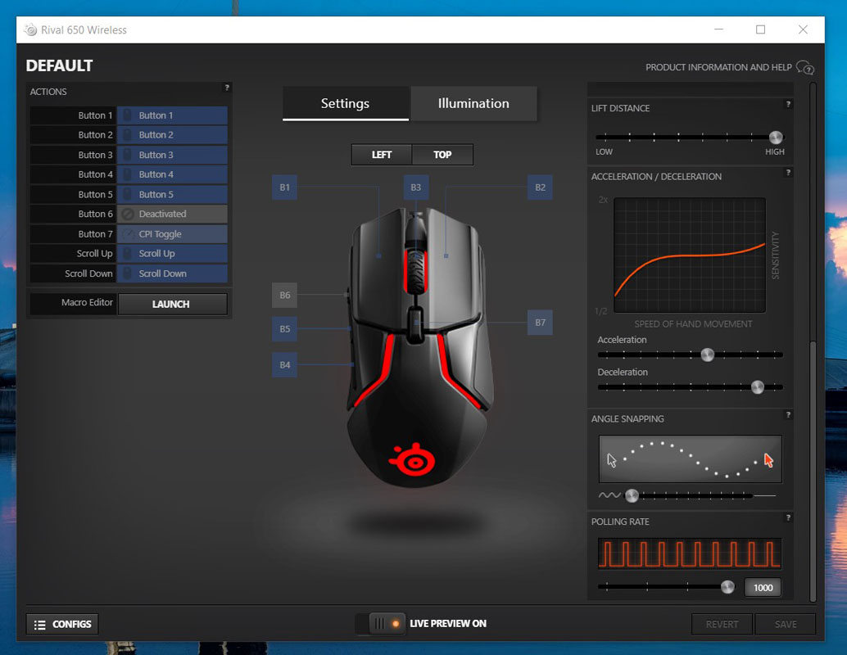Click the settings panel vertical scrollbar

pos(813,470)
